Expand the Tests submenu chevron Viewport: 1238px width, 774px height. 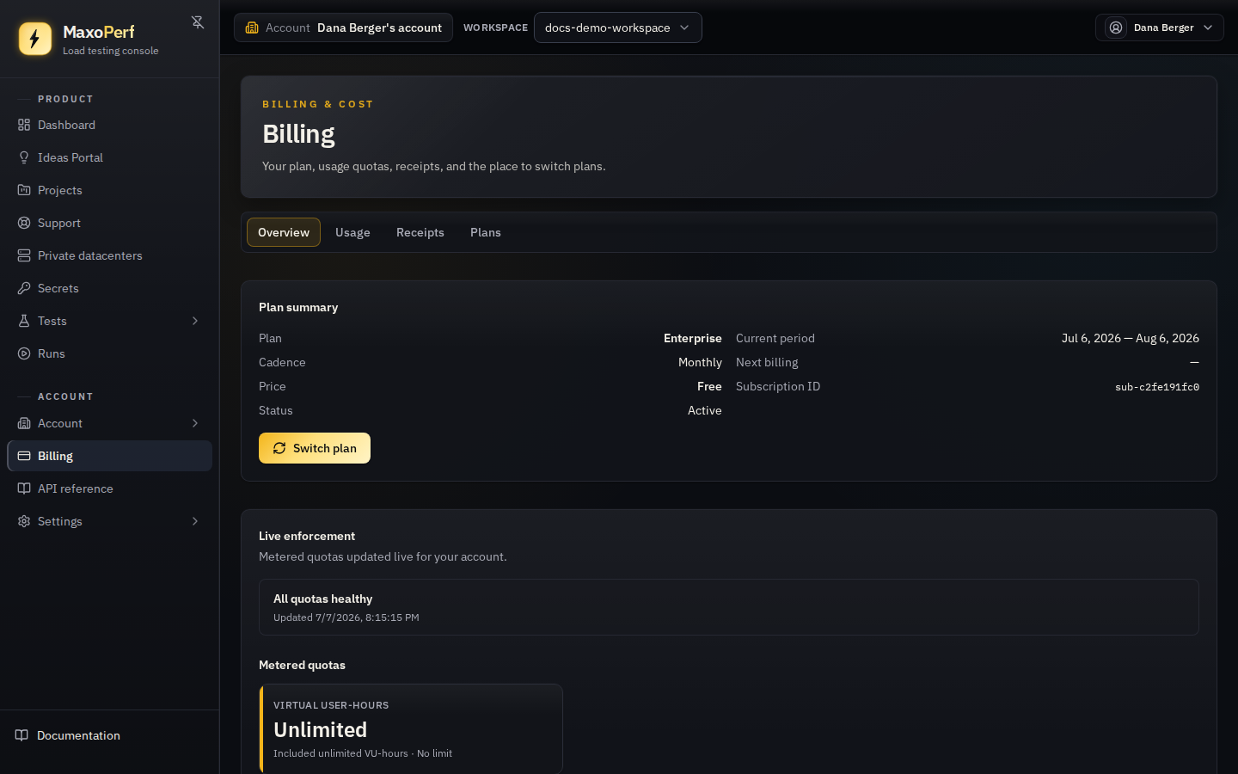click(x=195, y=321)
